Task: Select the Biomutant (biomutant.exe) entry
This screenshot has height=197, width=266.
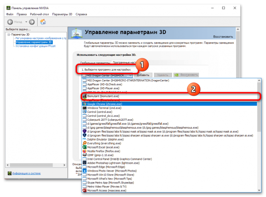Action: [170, 96]
